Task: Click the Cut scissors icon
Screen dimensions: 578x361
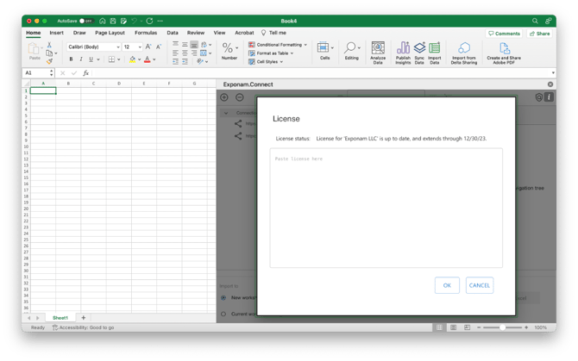Action: [x=49, y=45]
